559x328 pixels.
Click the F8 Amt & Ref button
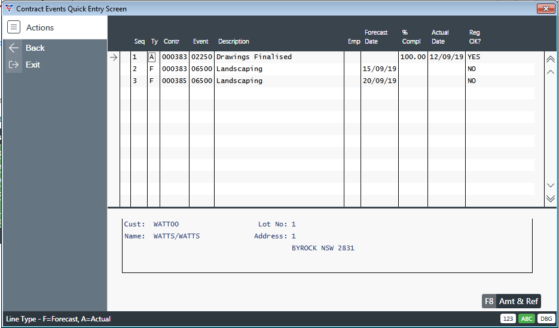coord(511,301)
